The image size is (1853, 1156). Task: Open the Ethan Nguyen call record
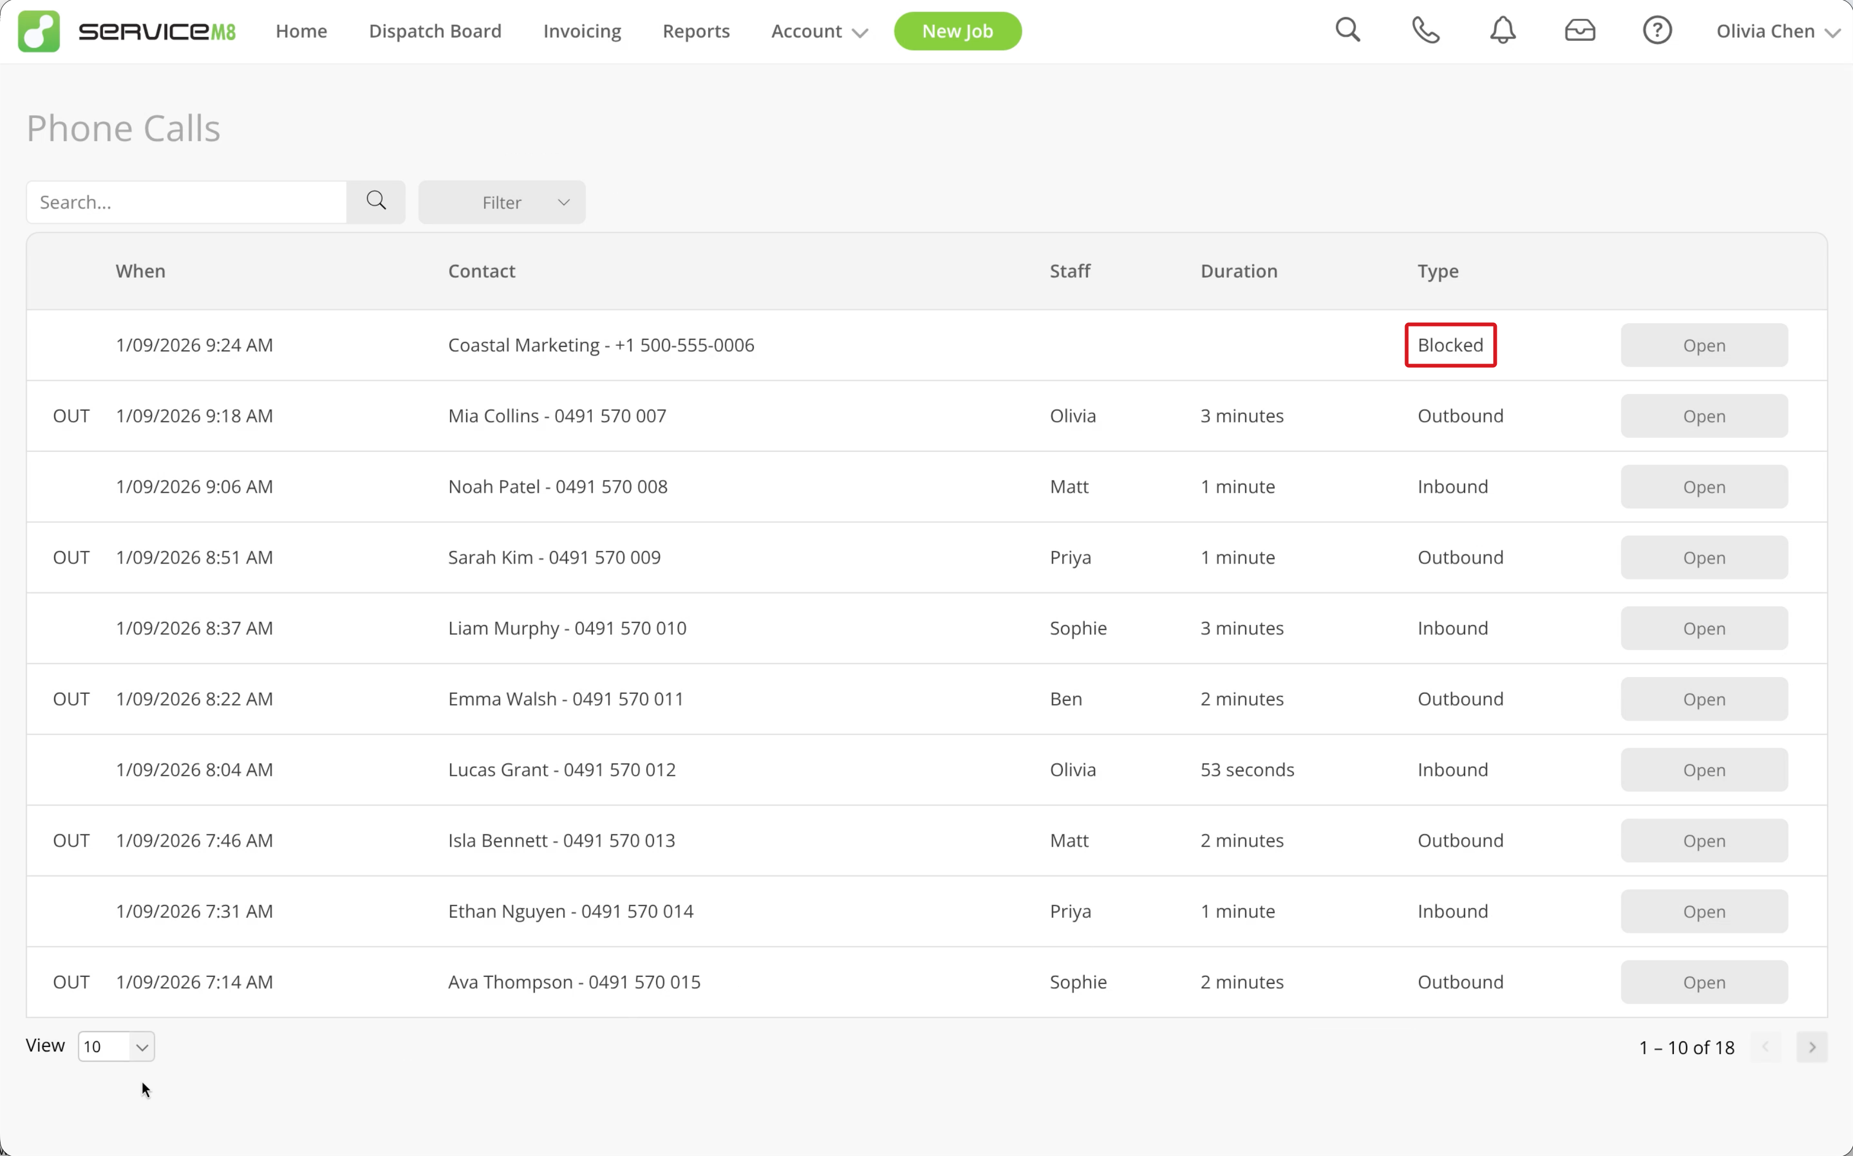coord(1704,910)
